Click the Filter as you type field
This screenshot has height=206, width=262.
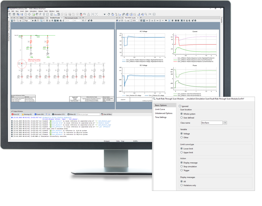89,114
